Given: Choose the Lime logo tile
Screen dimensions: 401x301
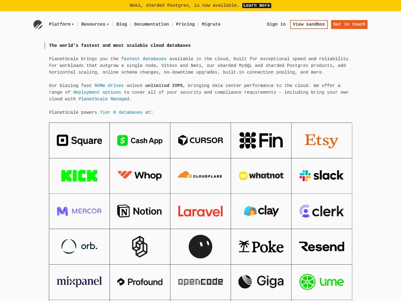Looking at the screenshot, I should pos(322,282).
